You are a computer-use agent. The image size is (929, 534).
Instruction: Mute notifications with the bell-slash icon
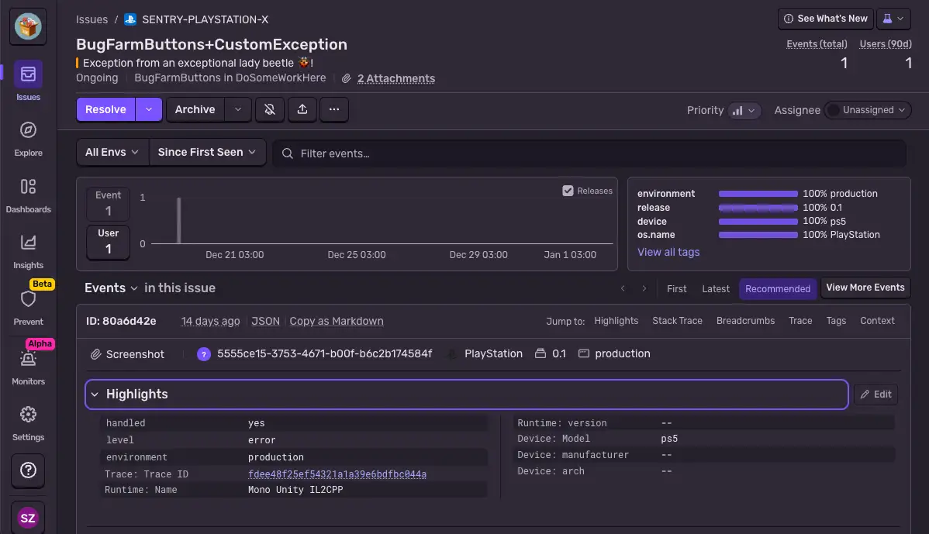[x=270, y=110]
